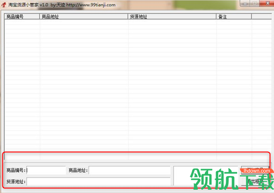Click the 商品编号 input field
The width and height of the screenshot is (274, 193).
coord(46,170)
